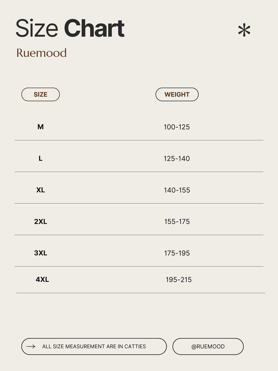Image resolution: width=278 pixels, height=371 pixels.
Task: Click the arrow icon in bottom note
Action: click(31, 347)
